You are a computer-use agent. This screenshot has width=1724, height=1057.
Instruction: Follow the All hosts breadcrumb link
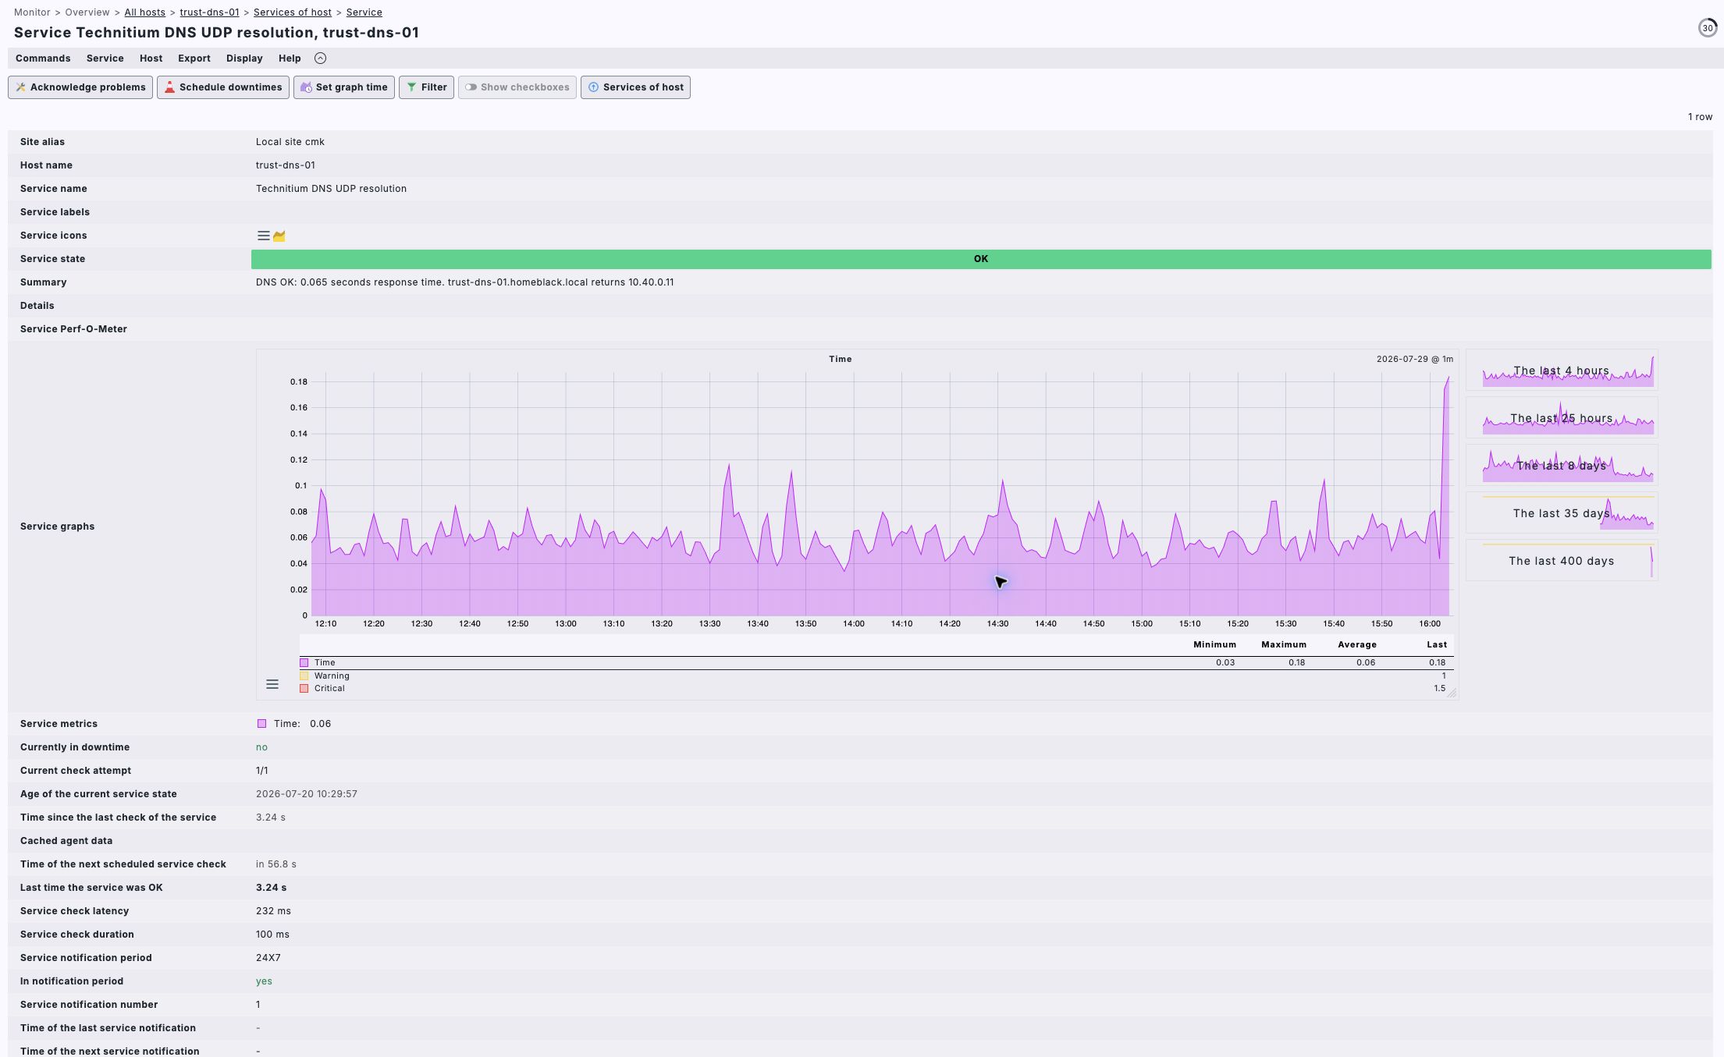pos(145,12)
